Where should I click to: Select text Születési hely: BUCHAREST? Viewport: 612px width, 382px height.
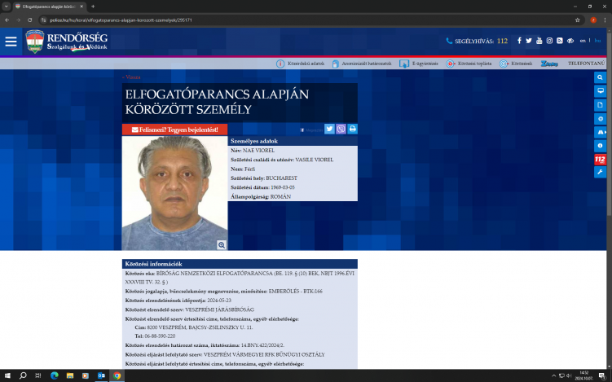click(x=264, y=178)
